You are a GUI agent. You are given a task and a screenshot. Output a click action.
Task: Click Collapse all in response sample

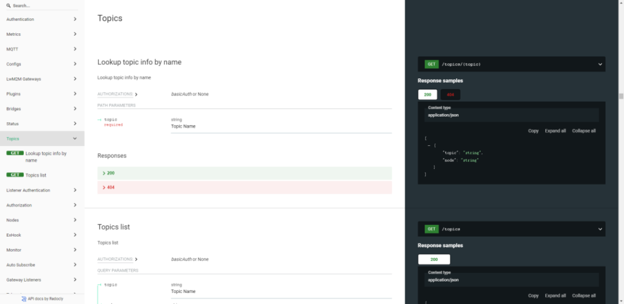(584, 131)
